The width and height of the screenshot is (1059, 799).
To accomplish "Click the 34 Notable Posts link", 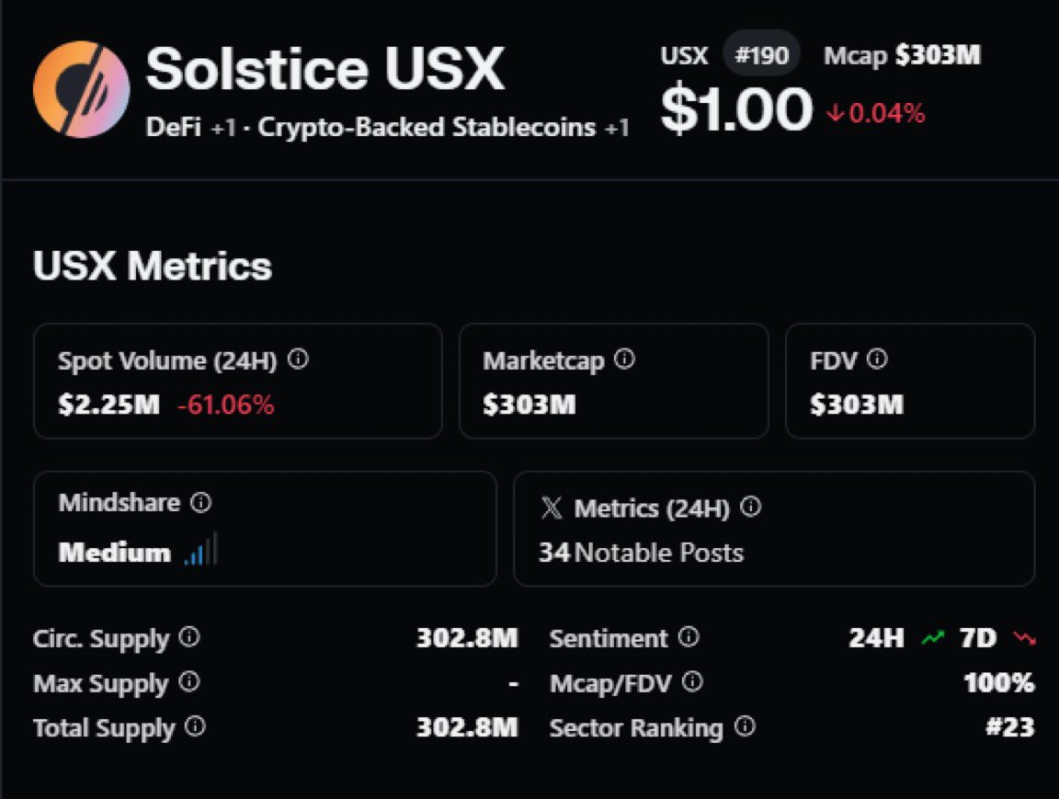I will (x=641, y=553).
